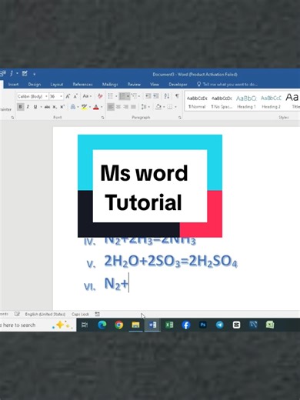300x400 pixels.
Task: Click Clear All Formatting icon
Action: [100, 96]
